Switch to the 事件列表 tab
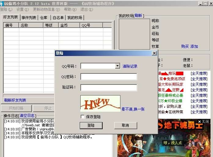 point(29,18)
